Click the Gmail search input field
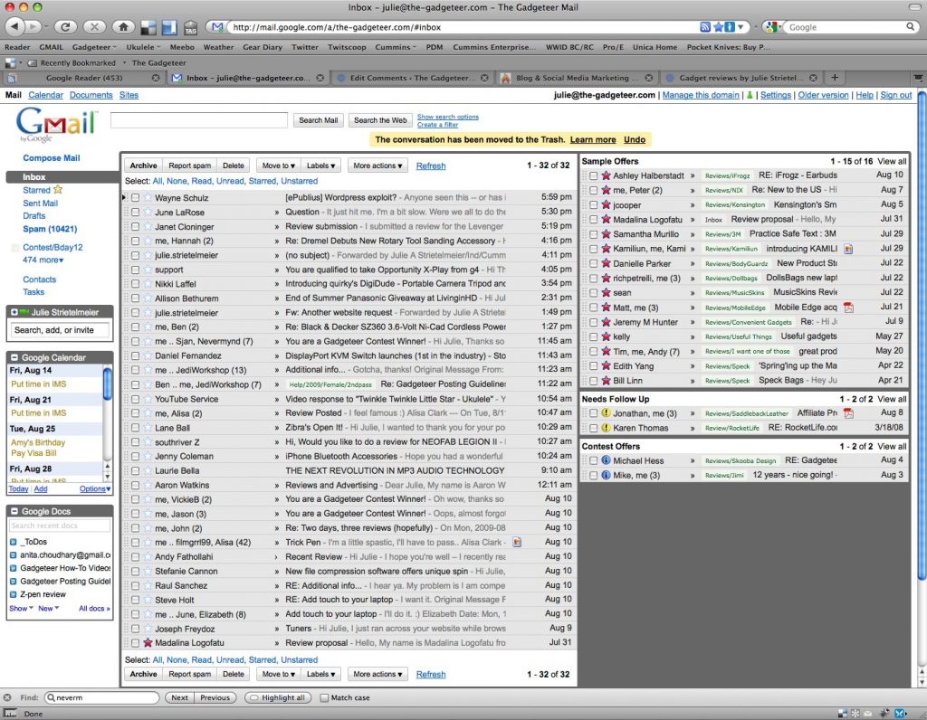Image resolution: width=927 pixels, height=720 pixels. coord(198,120)
